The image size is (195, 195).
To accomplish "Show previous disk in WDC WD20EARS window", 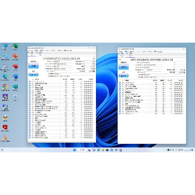I will point(120,60).
